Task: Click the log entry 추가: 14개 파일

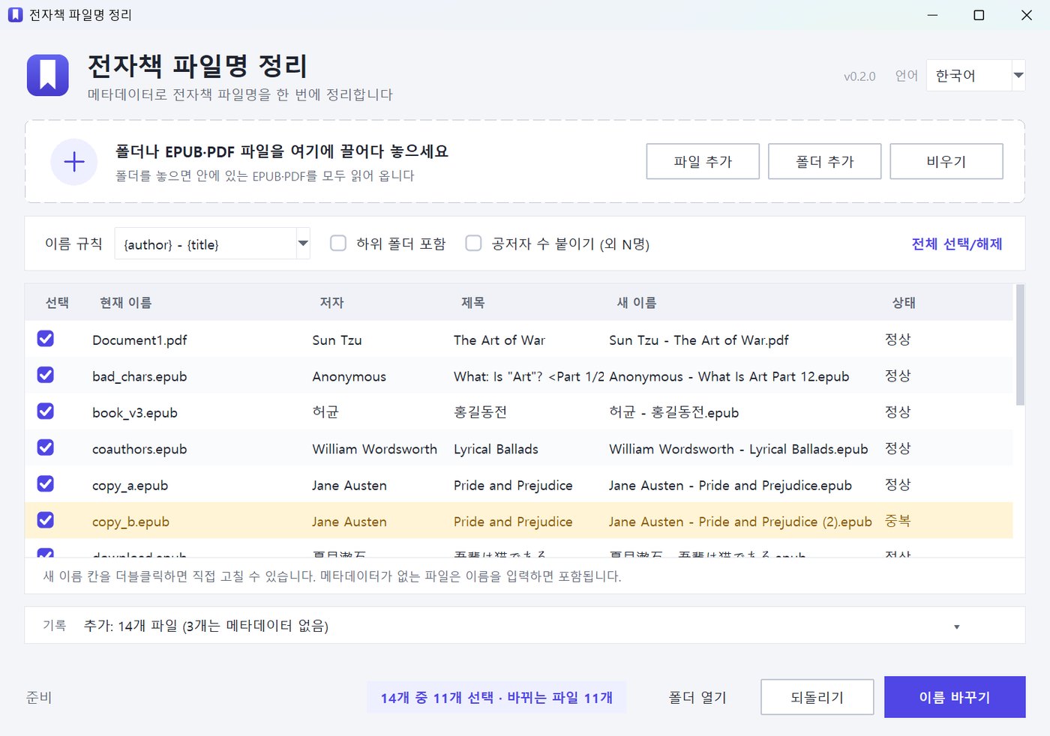Action: [206, 626]
